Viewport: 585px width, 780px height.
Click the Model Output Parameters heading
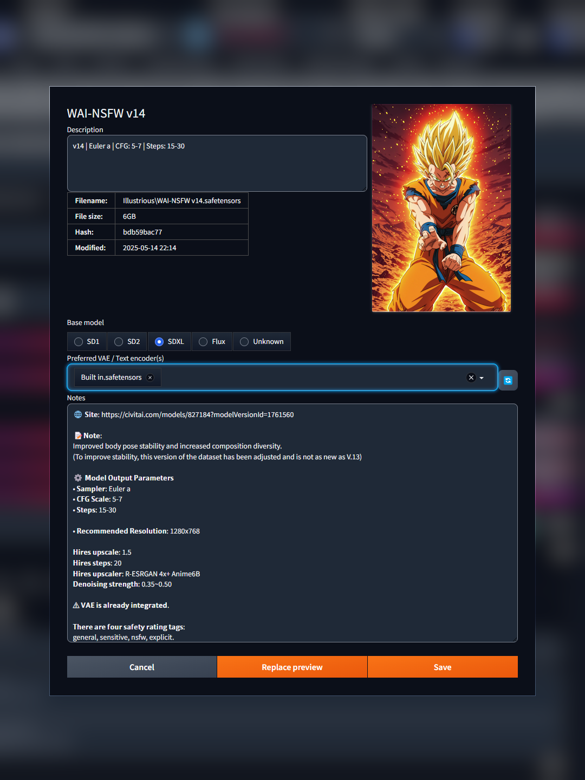[123, 478]
